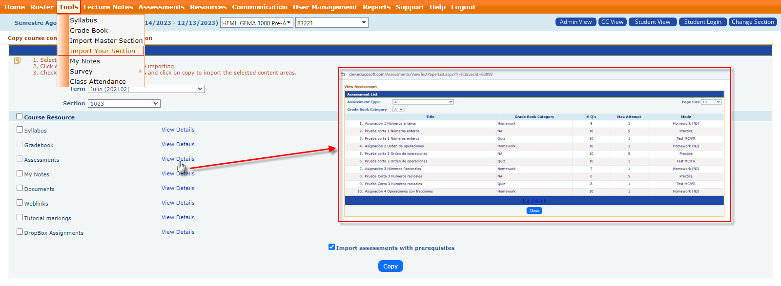This screenshot has width=781, height=286.
Task: Enable the My Notes checkbox
Action: tap(20, 173)
